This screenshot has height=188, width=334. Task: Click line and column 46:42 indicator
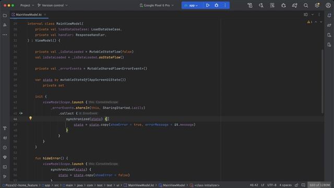[254, 185]
